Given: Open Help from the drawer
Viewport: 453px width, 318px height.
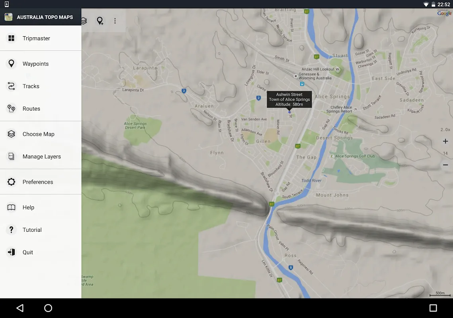Looking at the screenshot, I should (41, 207).
